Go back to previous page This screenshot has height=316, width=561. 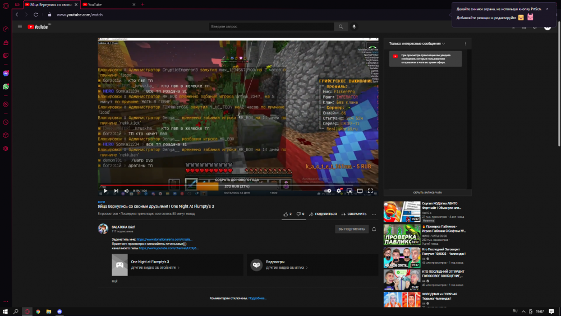pos(17,15)
